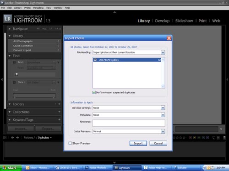Click the plus icon on Keyword Tags panel
The width and height of the screenshot is (229, 171).
click(59, 119)
